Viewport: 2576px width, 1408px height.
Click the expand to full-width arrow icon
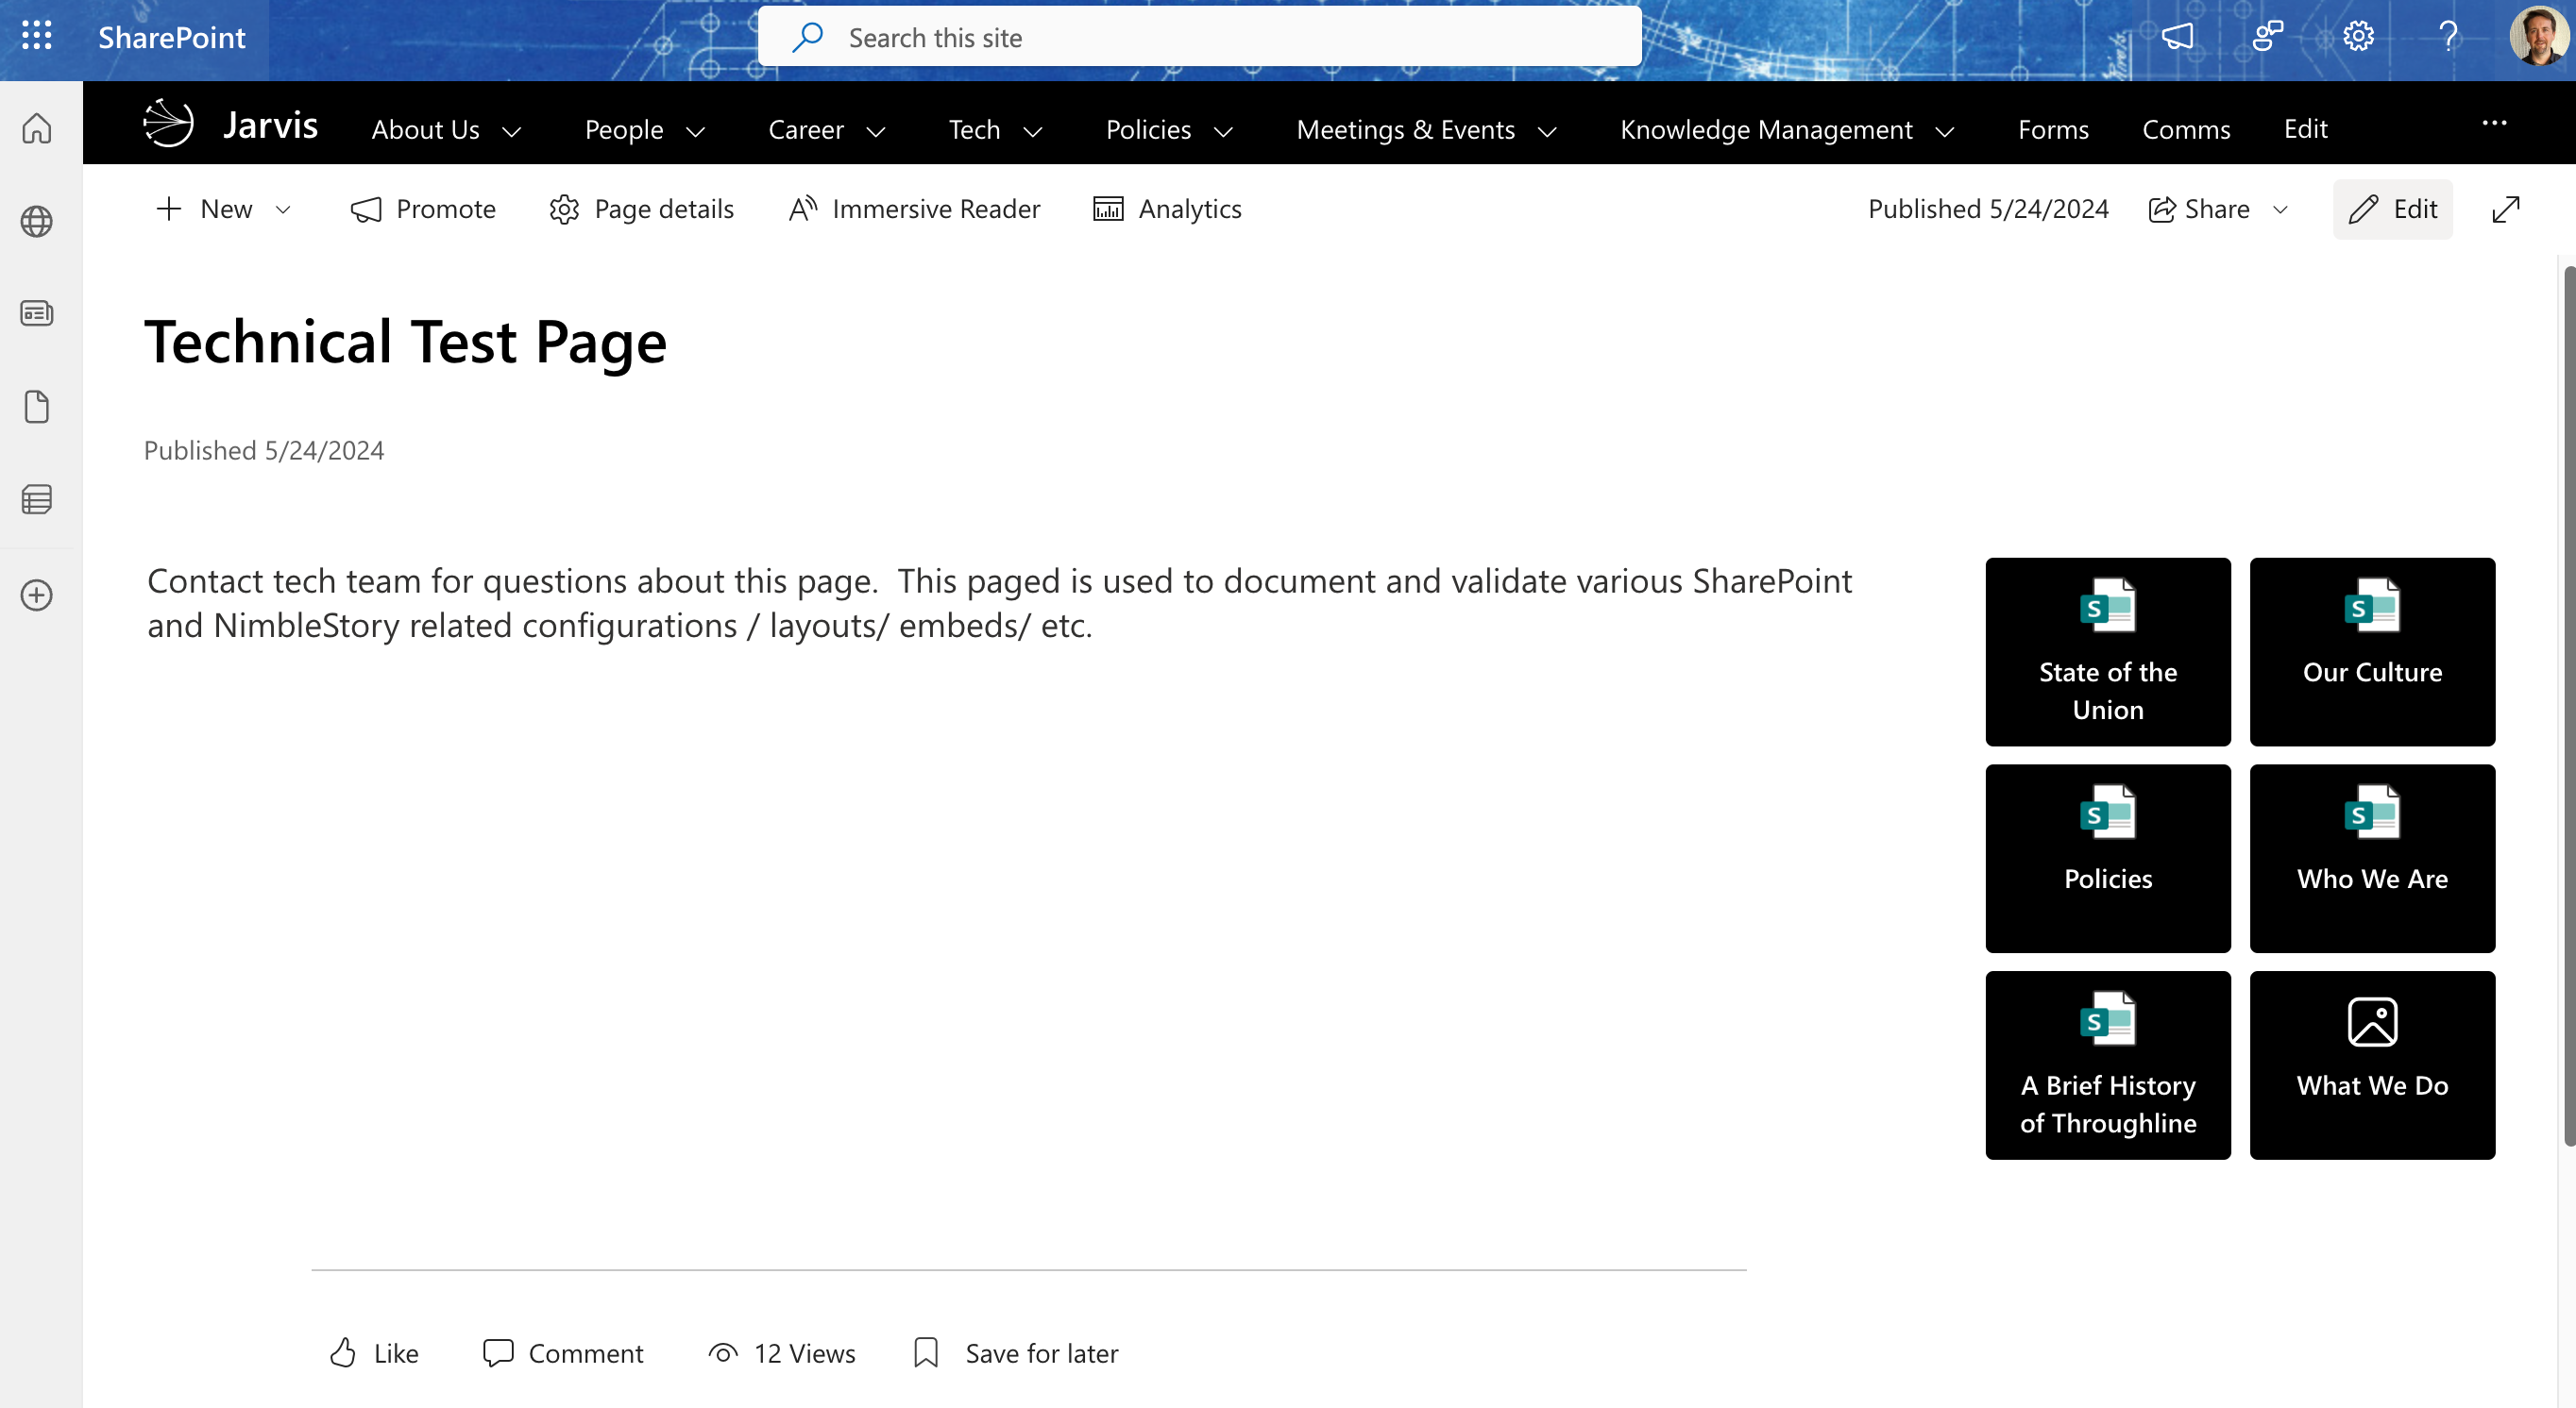coord(2505,209)
